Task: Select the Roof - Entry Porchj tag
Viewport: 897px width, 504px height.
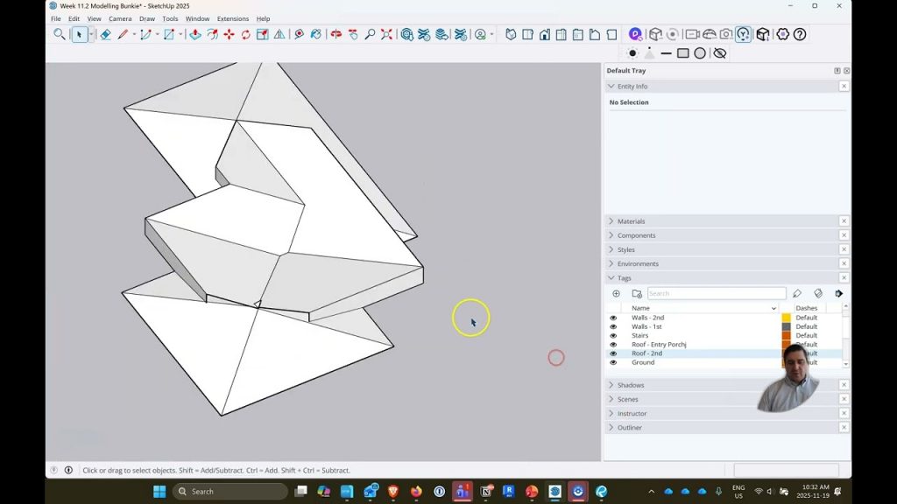Action: [659, 345]
